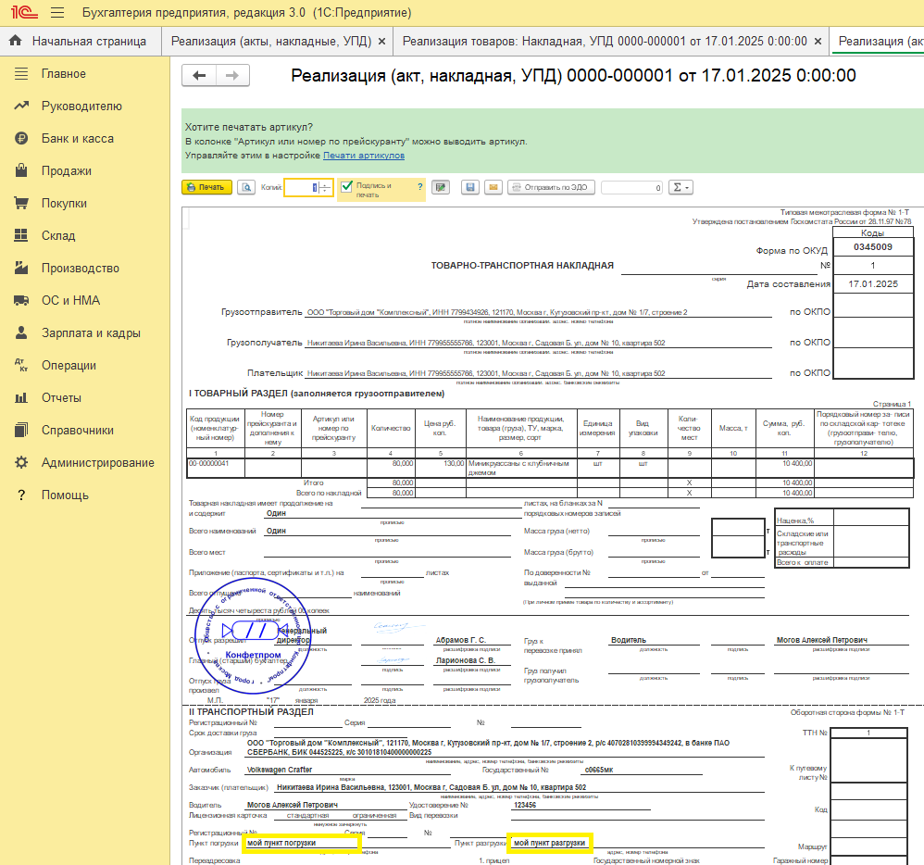Click the 1C logo icon
Screen dimensions: 924x865
click(x=24, y=12)
